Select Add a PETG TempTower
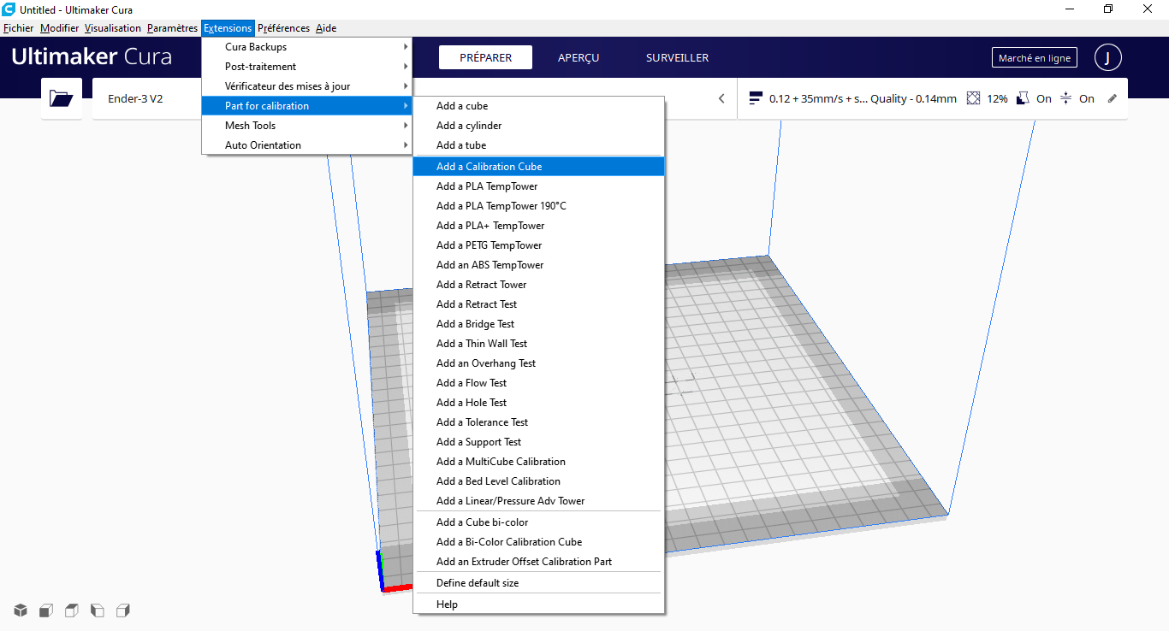The image size is (1169, 631). (x=538, y=245)
